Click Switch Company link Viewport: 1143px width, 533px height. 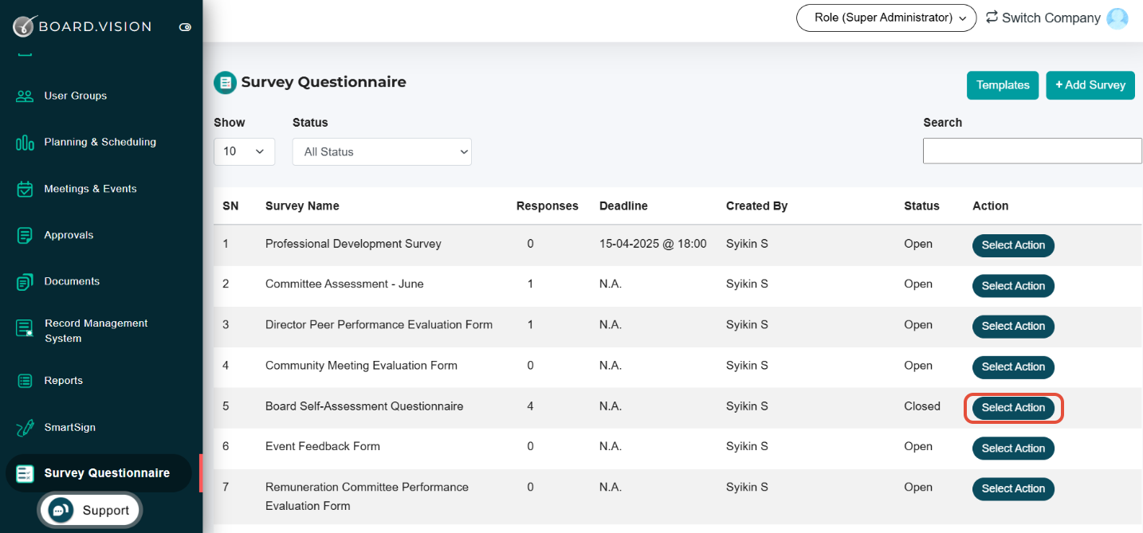pos(1043,18)
